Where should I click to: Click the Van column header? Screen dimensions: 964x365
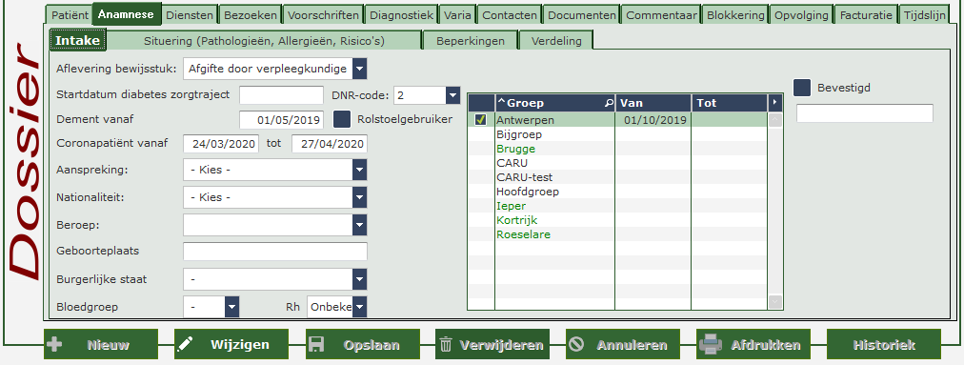[653, 103]
